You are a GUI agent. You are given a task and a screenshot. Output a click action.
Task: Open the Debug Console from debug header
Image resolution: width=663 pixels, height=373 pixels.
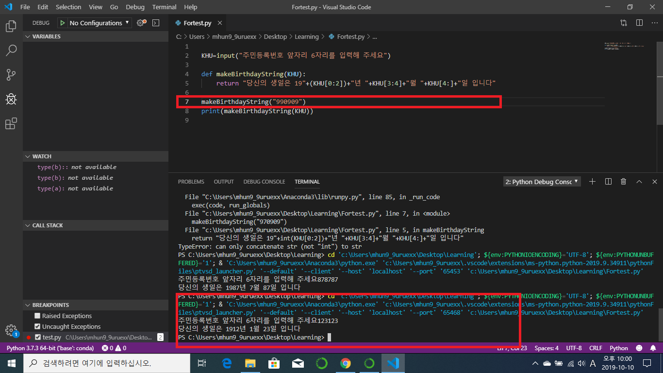pos(155,23)
